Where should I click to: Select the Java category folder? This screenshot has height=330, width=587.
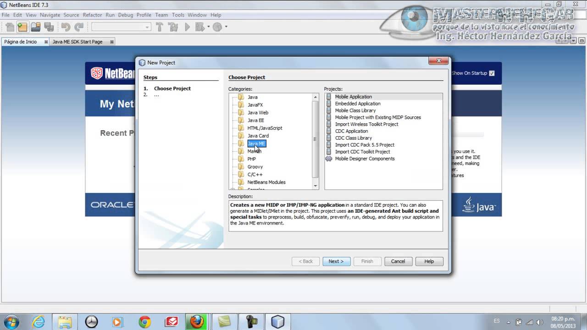(x=252, y=97)
